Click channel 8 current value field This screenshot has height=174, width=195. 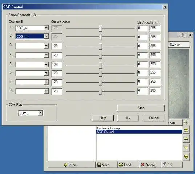click(x=57, y=91)
